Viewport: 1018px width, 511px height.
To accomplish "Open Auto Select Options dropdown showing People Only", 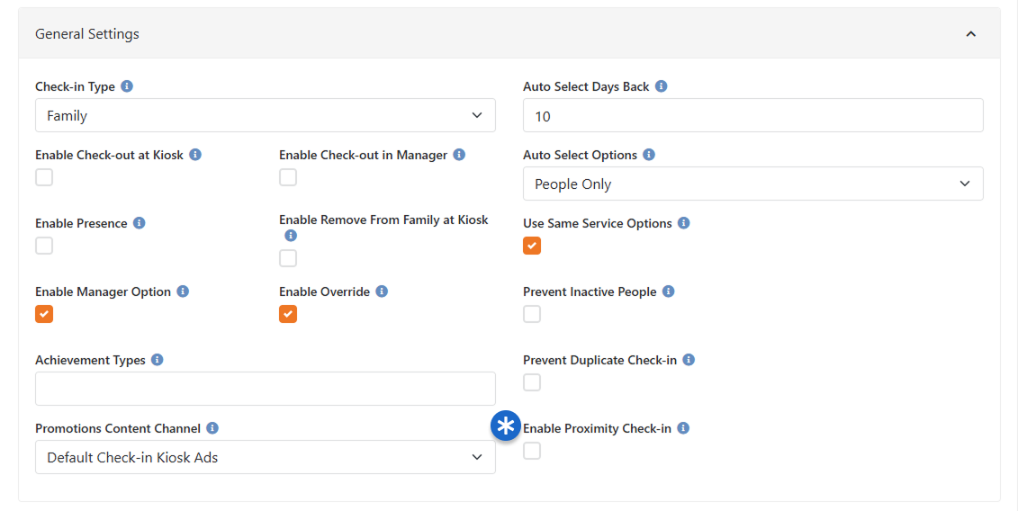I will (x=753, y=184).
